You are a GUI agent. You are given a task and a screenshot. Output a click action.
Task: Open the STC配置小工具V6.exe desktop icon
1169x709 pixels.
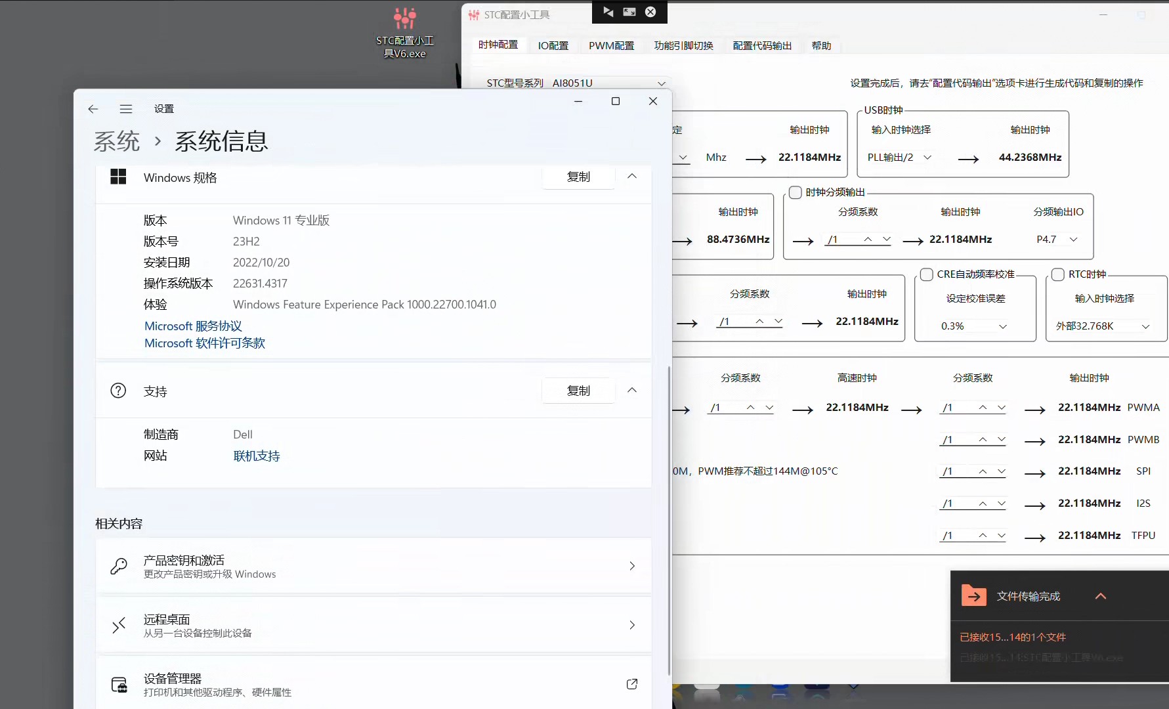[405, 32]
